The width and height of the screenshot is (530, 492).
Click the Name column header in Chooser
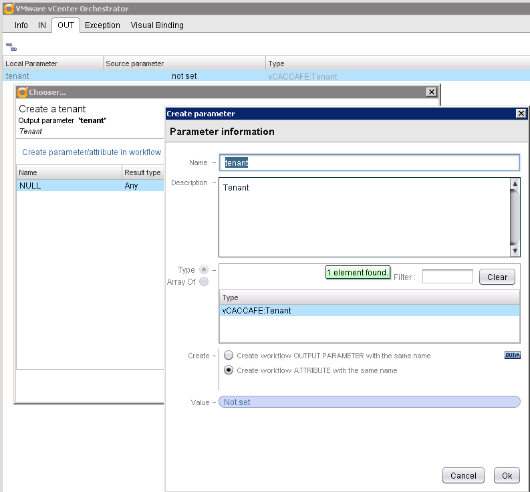point(69,172)
